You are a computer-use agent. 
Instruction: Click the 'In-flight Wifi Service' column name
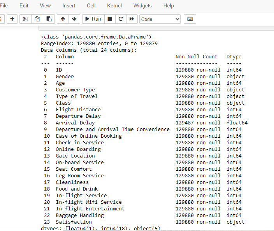(89, 202)
